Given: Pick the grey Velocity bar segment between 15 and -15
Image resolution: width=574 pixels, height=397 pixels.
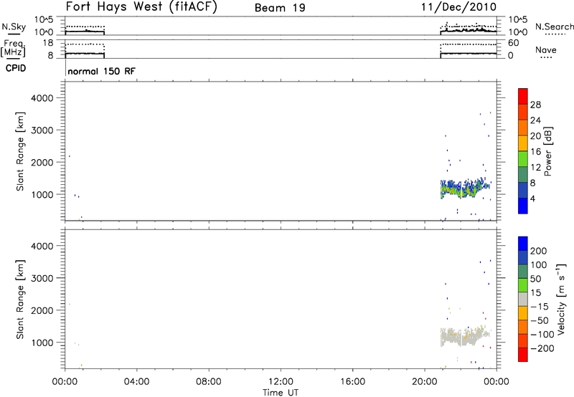Looking at the screenshot, I should (x=523, y=299).
